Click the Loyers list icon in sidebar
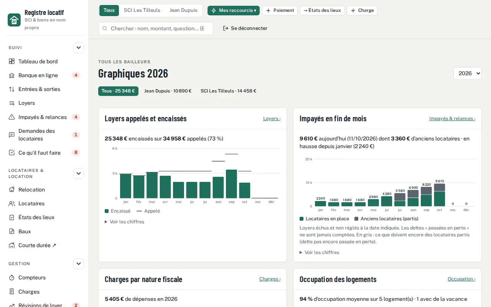 pos(12,103)
